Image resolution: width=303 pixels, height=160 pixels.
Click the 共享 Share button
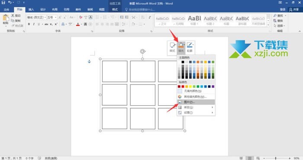(294, 9)
